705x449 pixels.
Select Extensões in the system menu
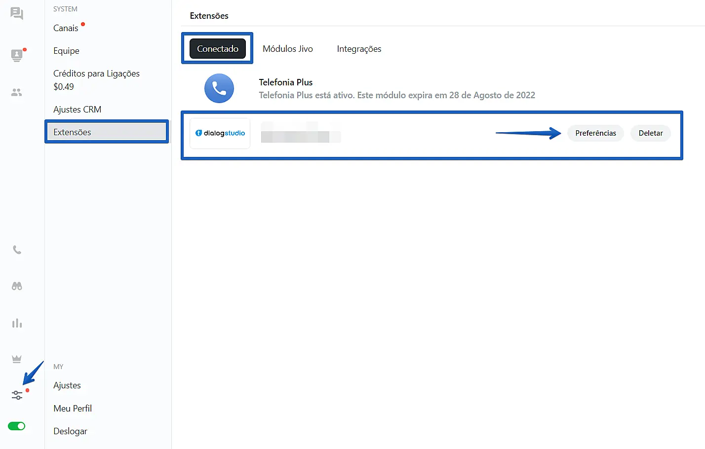[107, 132]
